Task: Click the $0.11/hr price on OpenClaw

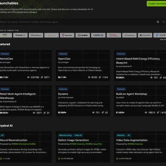Action: click(x=62, y=77)
